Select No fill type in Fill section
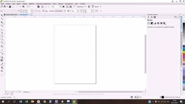This screenshot has width=185, height=104. [x=149, y=23]
